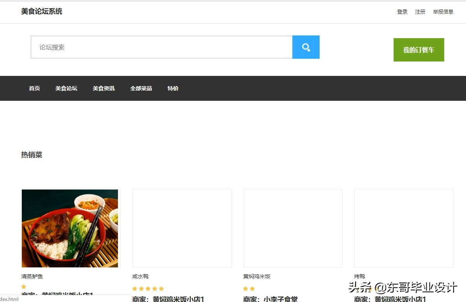Viewport: 466px width, 302px height.
Task: Click the fifth star rating of 咸水鸭
Action: [x=162, y=288]
